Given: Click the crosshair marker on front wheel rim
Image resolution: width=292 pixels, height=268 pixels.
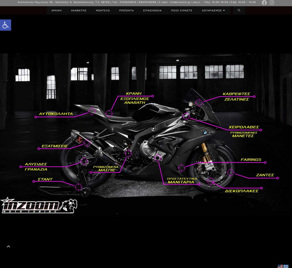Looking at the screenshot, I should tap(231, 172).
